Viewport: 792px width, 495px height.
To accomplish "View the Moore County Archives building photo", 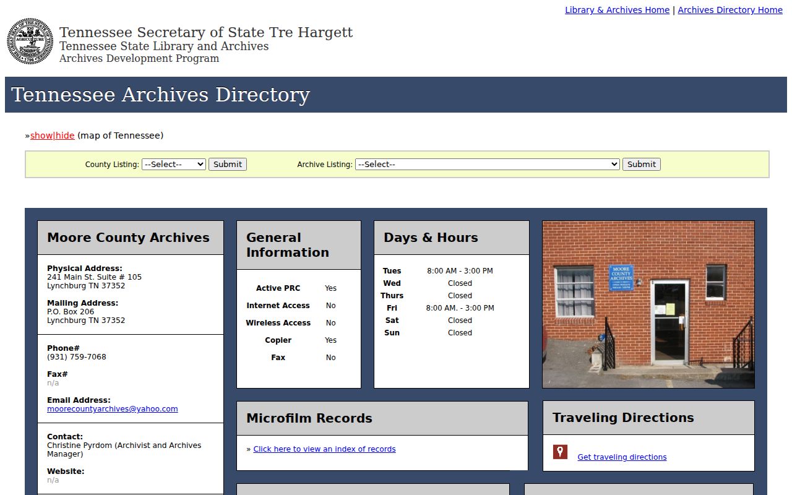I will click(648, 304).
